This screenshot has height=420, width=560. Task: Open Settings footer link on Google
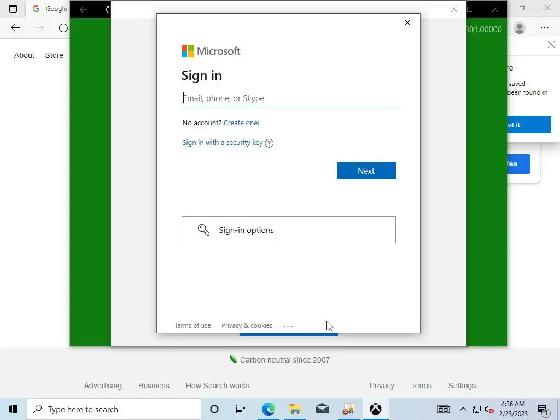[462, 386]
